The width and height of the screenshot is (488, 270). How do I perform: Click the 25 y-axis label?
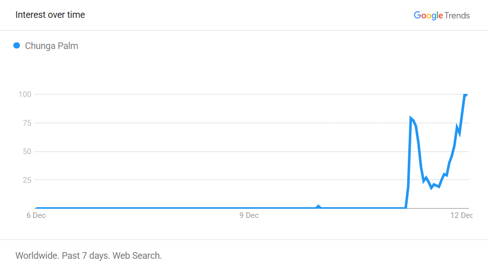tap(27, 180)
